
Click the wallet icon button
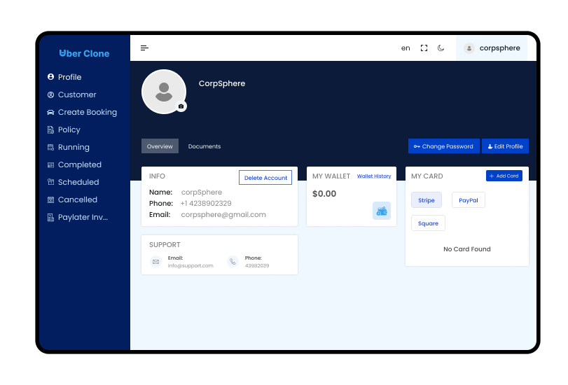coord(382,211)
